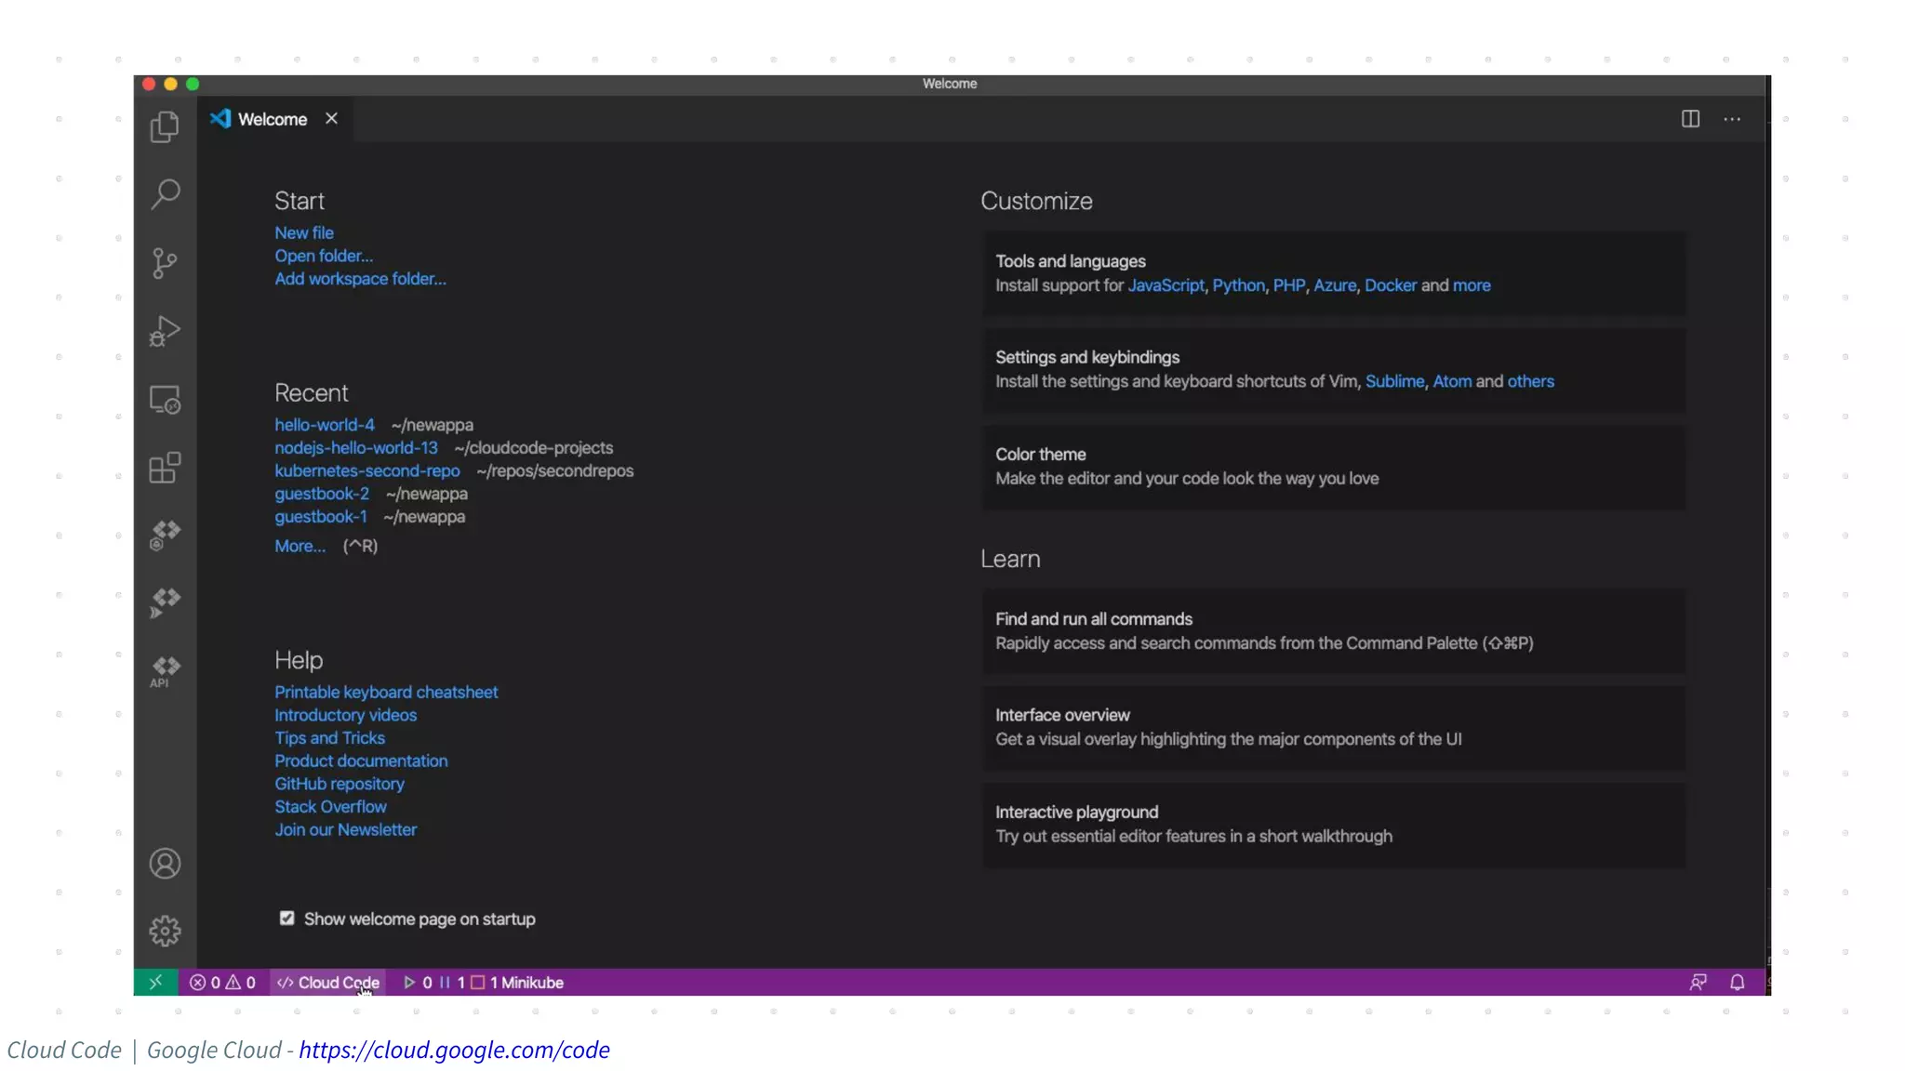This screenshot has width=1905, height=1071.
Task: Install Python support link
Action: tap(1238, 285)
